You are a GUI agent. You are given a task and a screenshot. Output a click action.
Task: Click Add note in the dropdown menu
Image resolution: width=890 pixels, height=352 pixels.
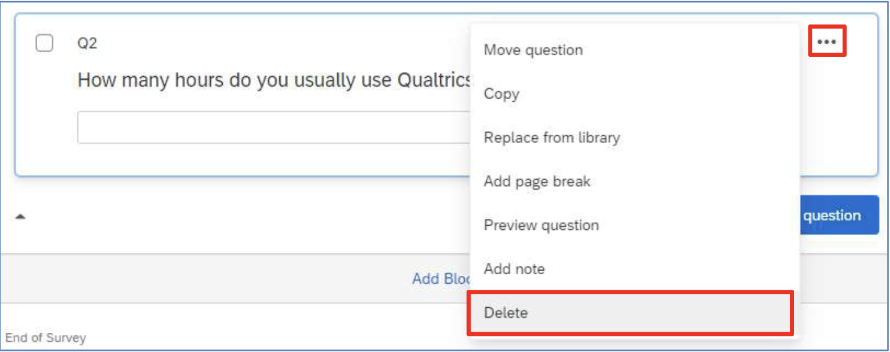click(x=634, y=269)
